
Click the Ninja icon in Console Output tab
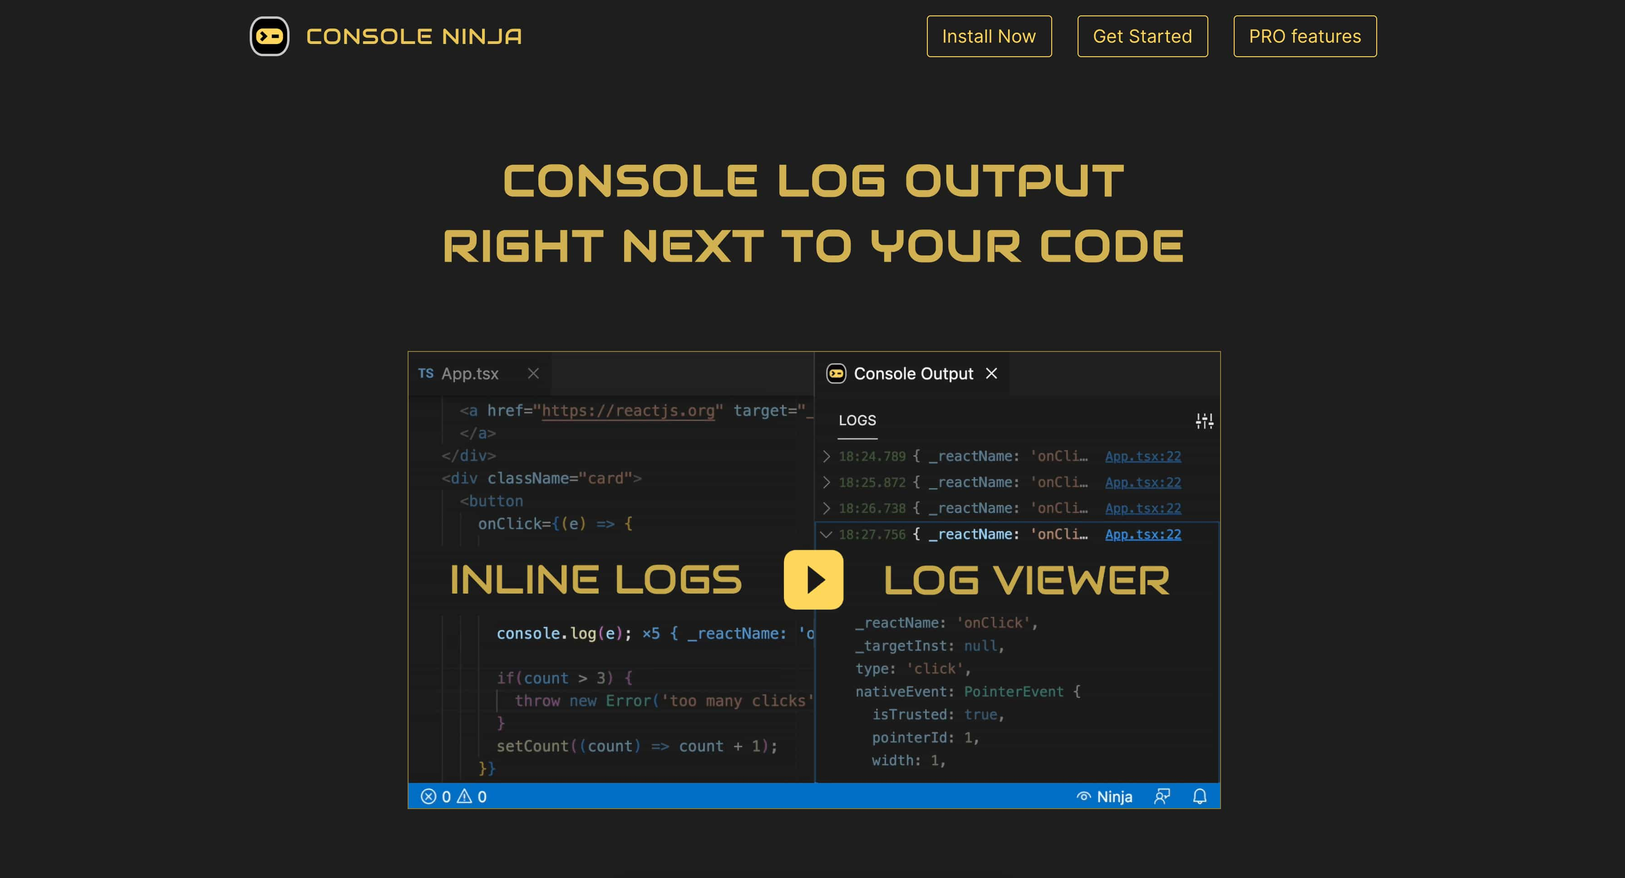836,374
